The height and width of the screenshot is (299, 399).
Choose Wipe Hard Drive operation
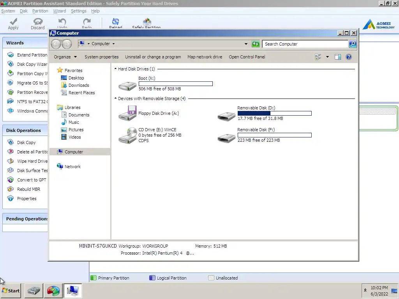[x=27, y=161]
